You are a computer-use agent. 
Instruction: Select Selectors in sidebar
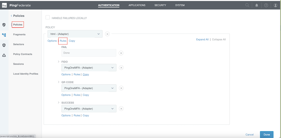point(19,44)
